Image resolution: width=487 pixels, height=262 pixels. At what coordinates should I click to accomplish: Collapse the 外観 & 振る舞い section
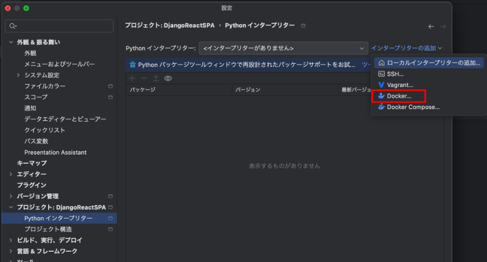[x=11, y=42]
